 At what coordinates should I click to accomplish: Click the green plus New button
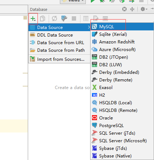click(x=33, y=19)
